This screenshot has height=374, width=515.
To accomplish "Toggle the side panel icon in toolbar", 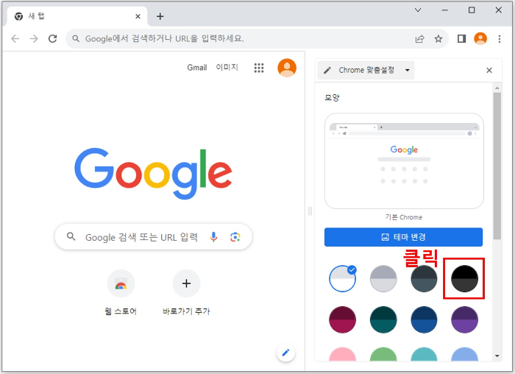I will 461,39.
